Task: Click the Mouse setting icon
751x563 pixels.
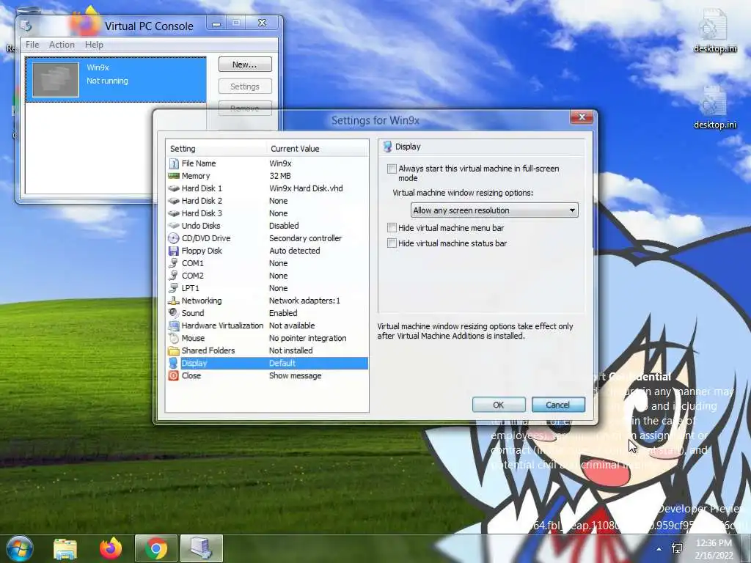Action: pos(174,338)
